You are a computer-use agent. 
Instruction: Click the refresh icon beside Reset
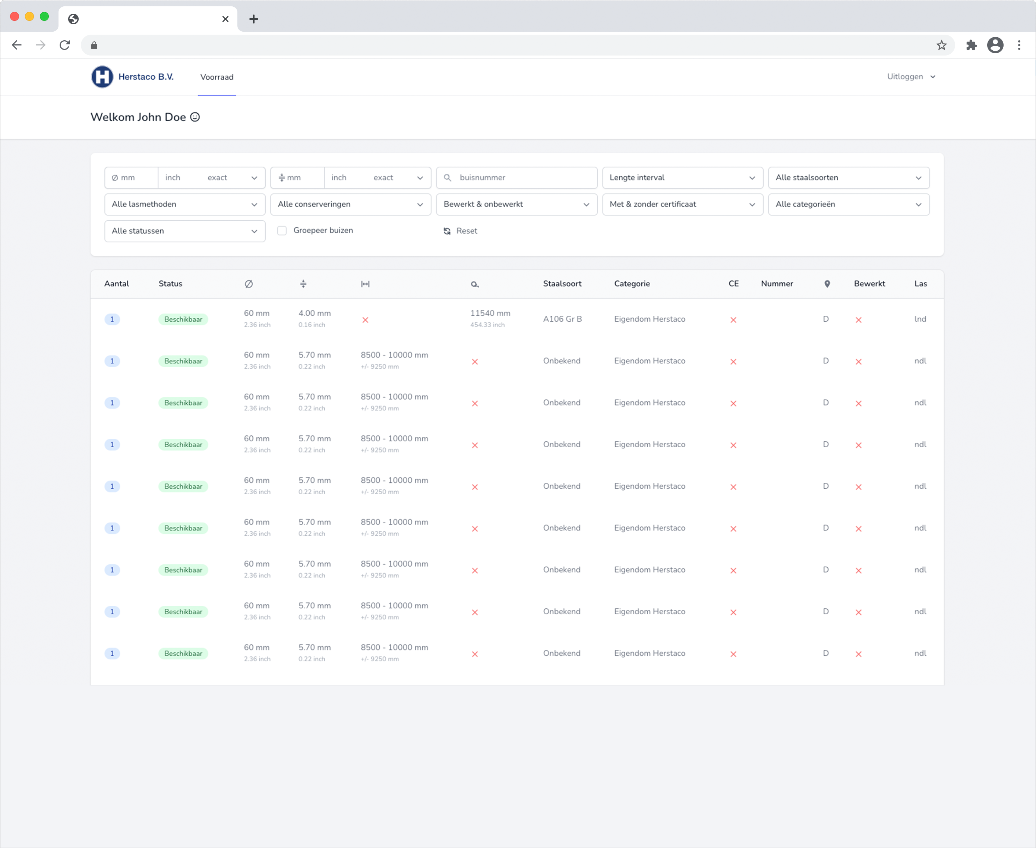(x=447, y=231)
